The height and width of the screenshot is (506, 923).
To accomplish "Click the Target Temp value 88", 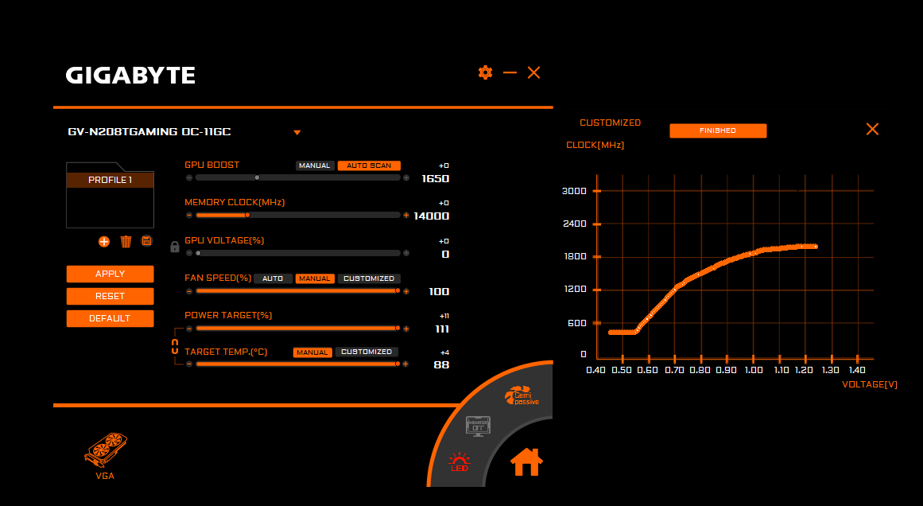I will pyautogui.click(x=441, y=365).
